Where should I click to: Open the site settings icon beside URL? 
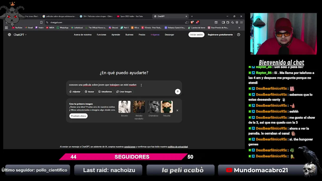tap(47, 22)
